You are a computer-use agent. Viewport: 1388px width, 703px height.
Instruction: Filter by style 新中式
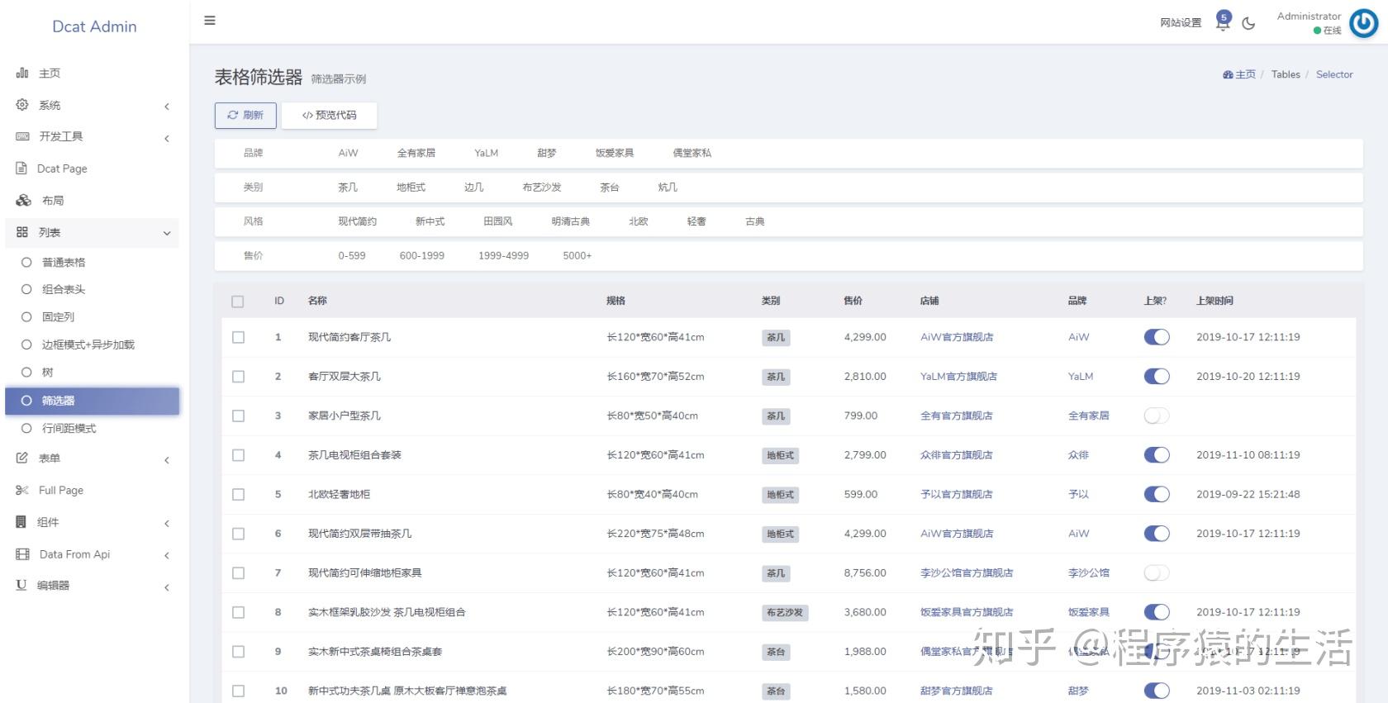[430, 221]
